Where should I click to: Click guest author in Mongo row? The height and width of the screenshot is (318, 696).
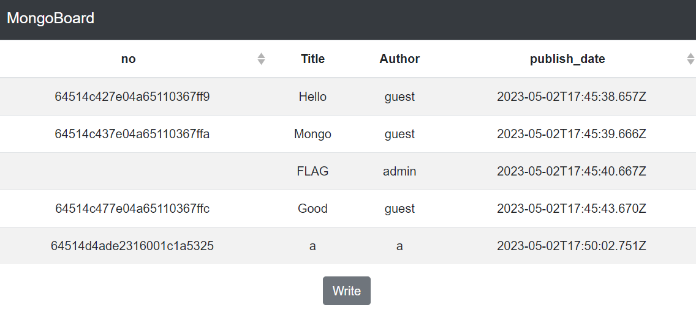[399, 134]
